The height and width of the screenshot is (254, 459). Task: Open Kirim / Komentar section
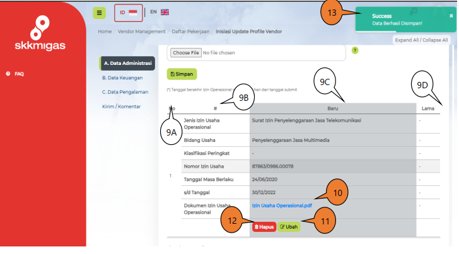pos(121,107)
